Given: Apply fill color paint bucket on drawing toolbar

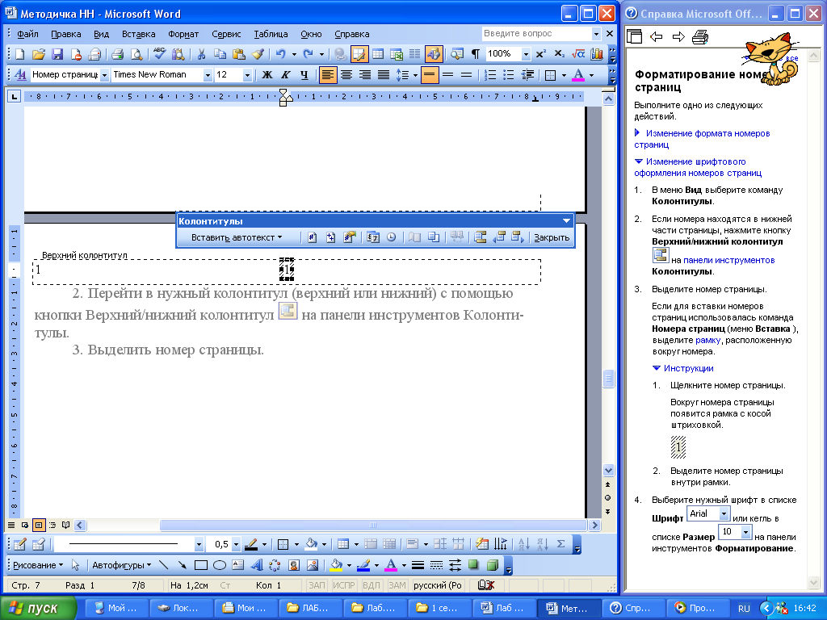Looking at the screenshot, I should click(336, 565).
